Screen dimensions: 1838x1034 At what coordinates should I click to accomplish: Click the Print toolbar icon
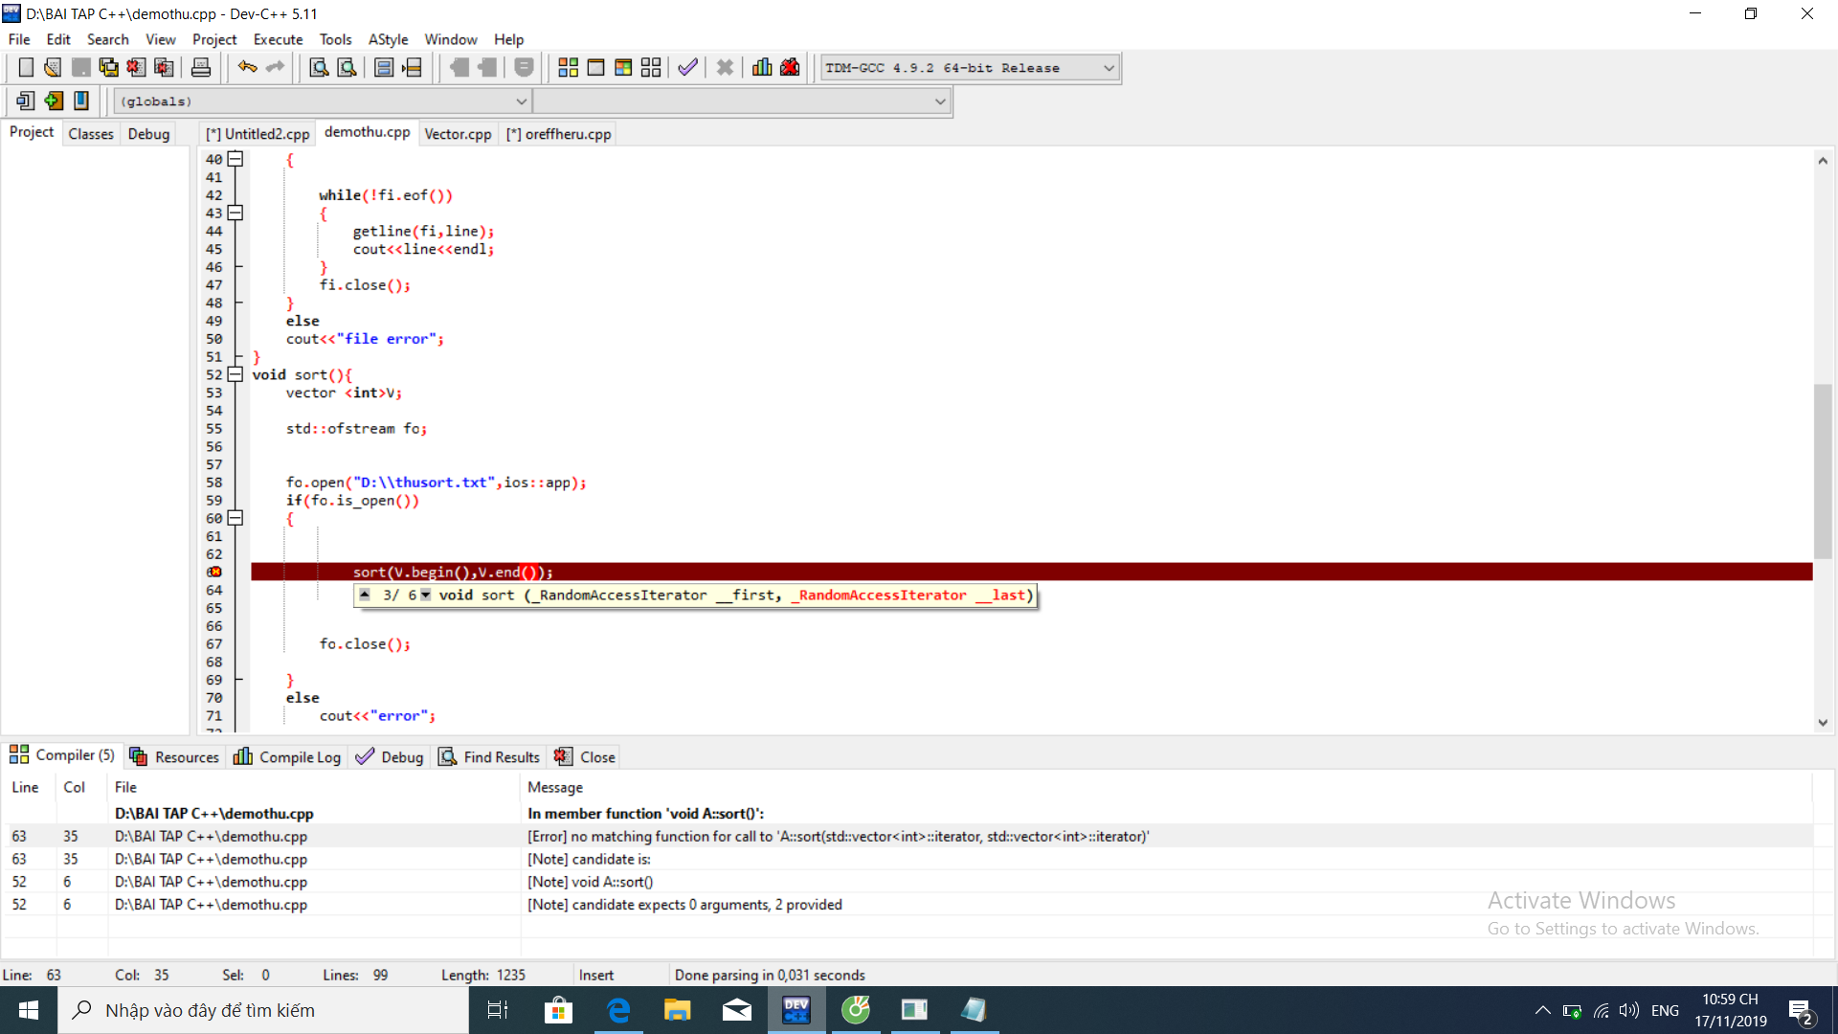(201, 67)
